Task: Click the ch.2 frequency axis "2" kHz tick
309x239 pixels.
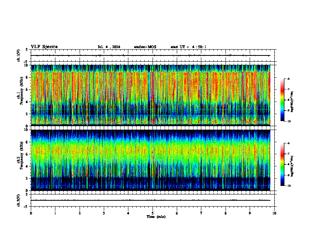Action: (x=28, y=178)
